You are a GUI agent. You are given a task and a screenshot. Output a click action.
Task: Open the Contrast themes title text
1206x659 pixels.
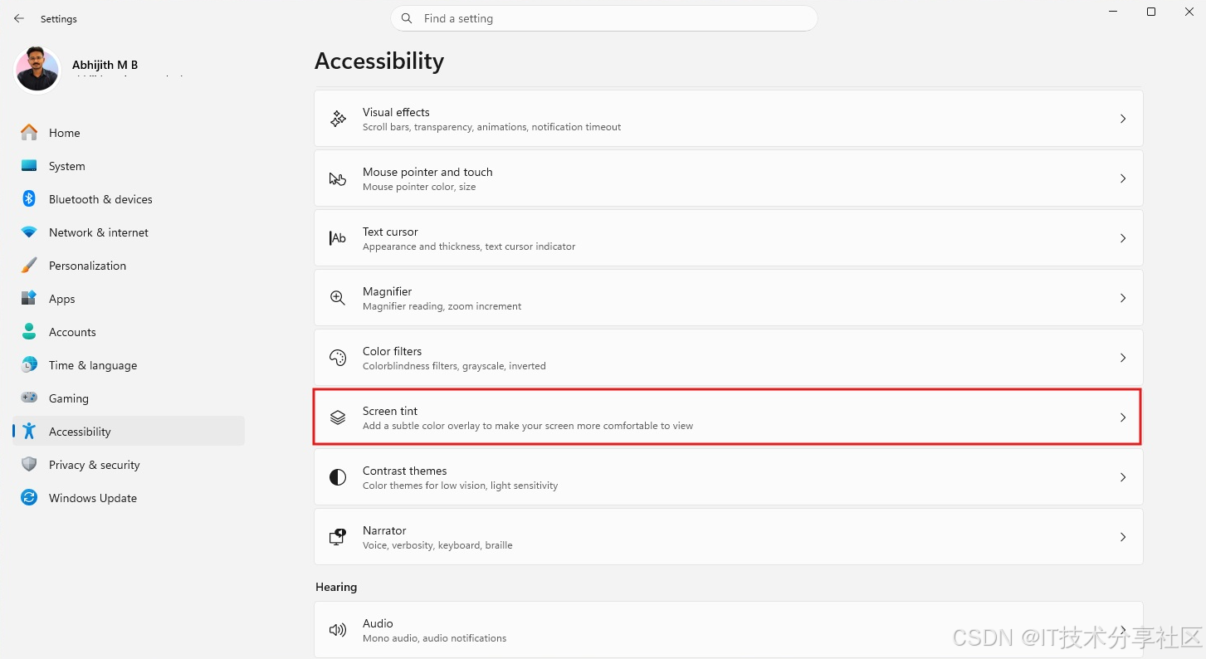pyautogui.click(x=405, y=471)
